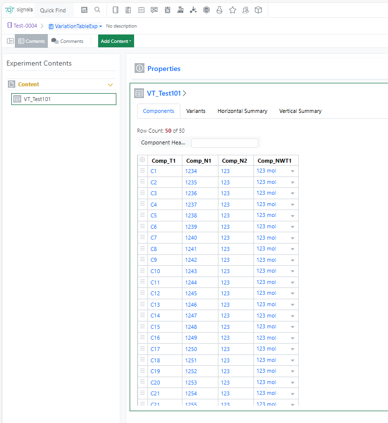The width and height of the screenshot is (388, 423).
Task: Switch to the Comments view
Action: point(68,41)
